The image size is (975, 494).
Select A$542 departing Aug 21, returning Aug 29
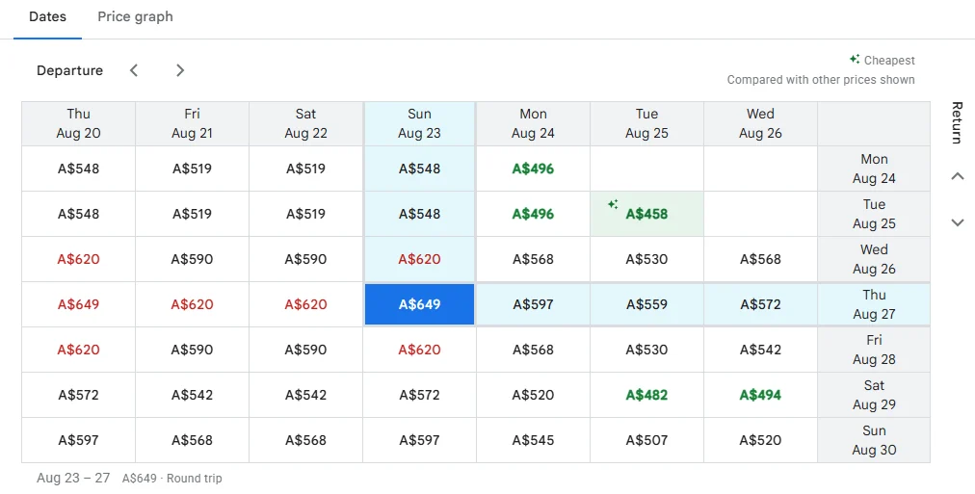tap(192, 395)
